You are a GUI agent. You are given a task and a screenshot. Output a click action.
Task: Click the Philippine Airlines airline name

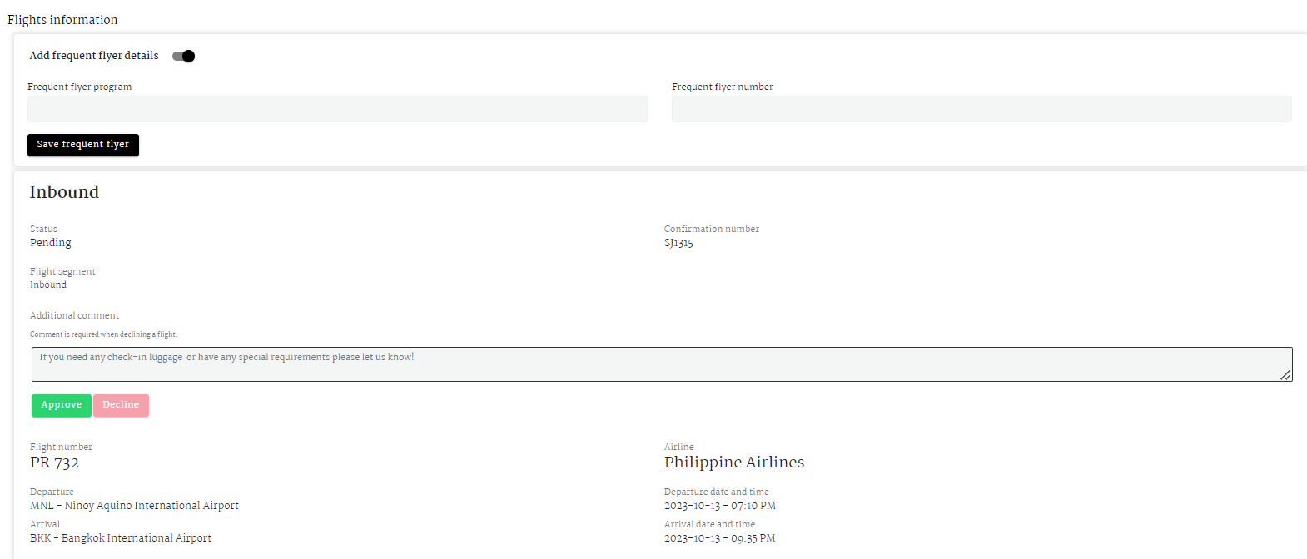pyautogui.click(x=734, y=463)
